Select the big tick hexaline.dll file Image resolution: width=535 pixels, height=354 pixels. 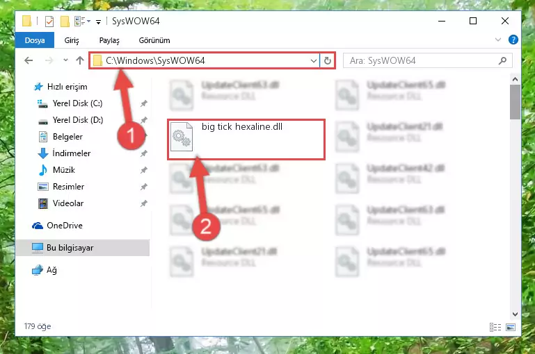(246, 140)
